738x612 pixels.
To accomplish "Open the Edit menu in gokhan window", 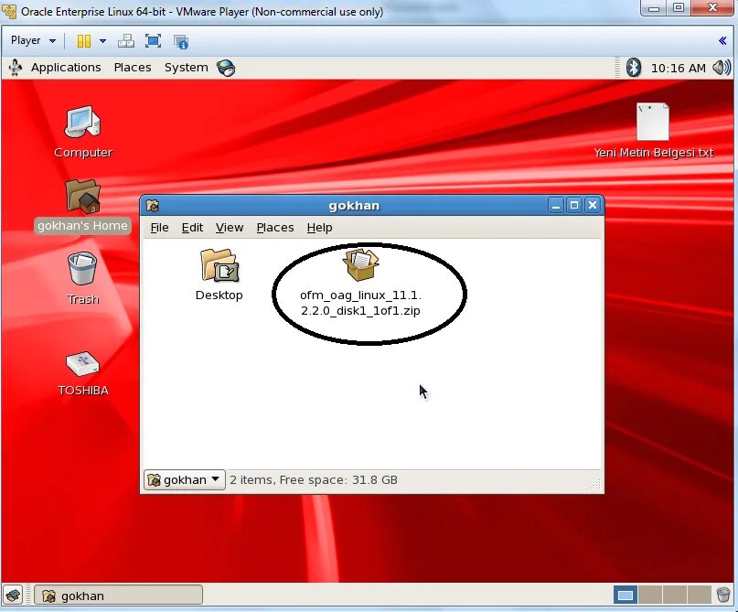I will [x=192, y=228].
